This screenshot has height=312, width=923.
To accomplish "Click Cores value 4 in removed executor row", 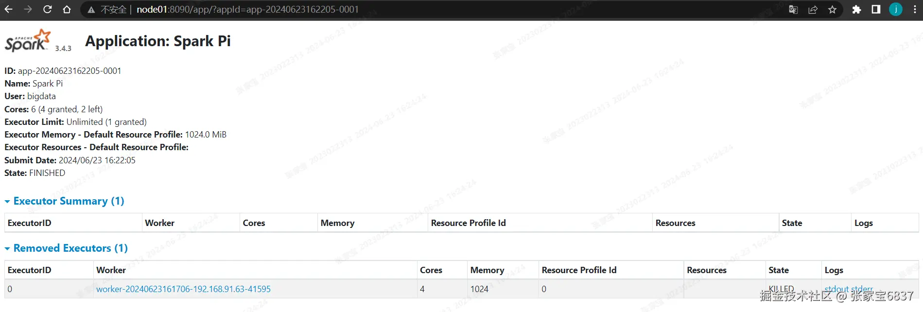I will point(422,289).
